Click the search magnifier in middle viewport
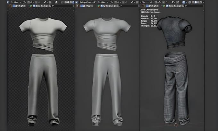 (x=121, y=6)
